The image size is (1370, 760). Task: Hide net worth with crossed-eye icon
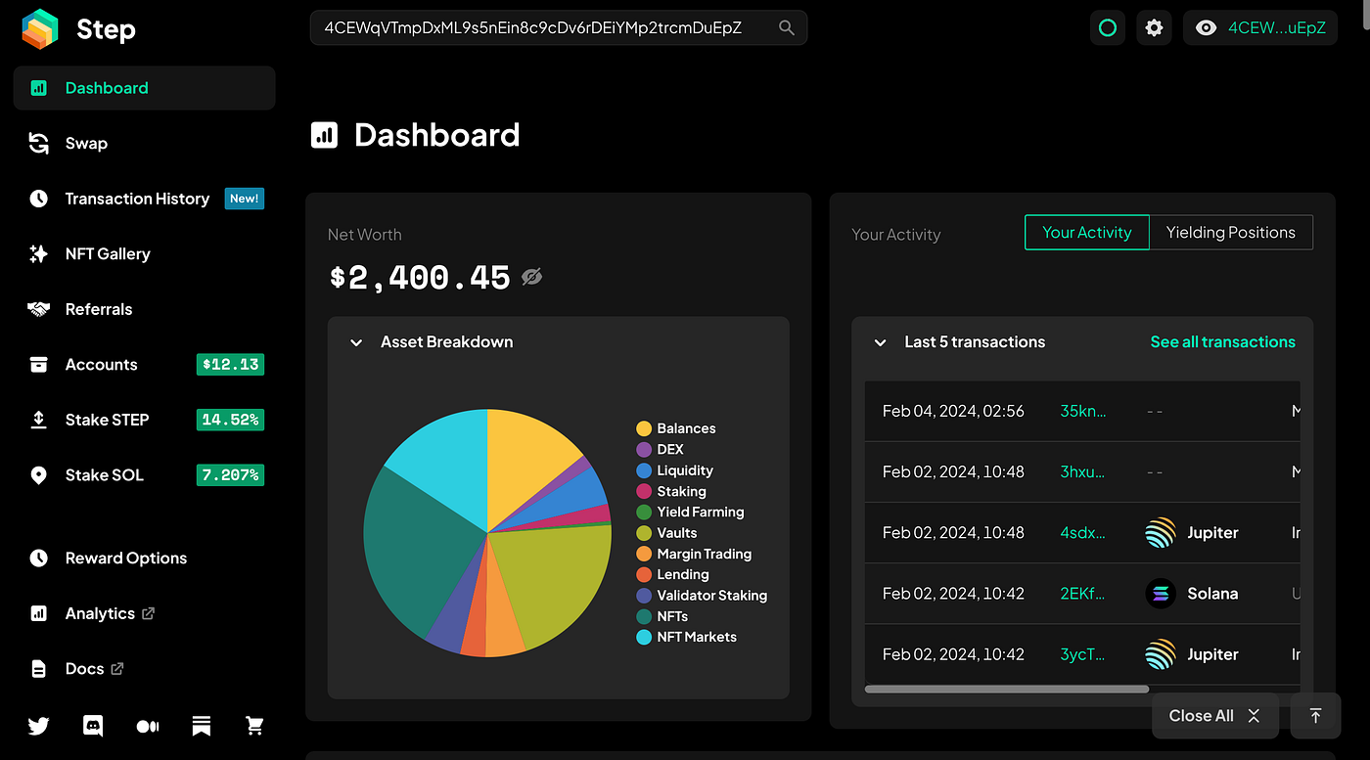531,277
